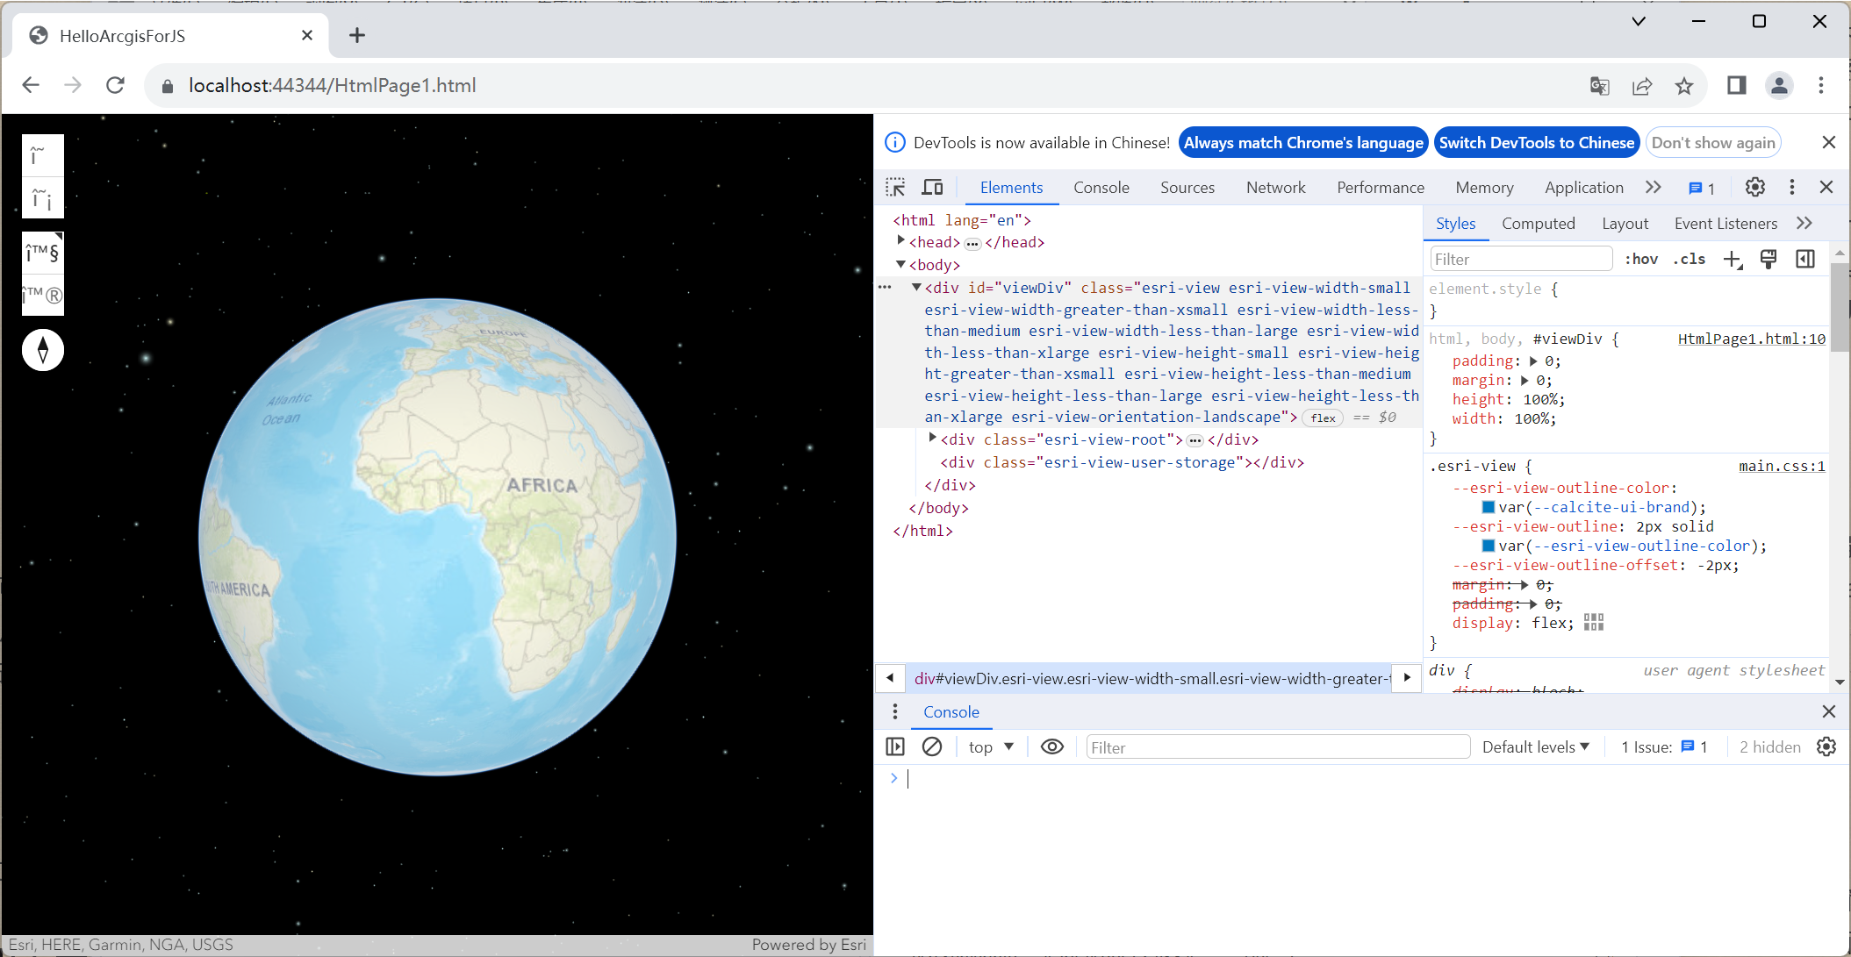Open the top frame context dropdown
The image size is (1851, 957).
[990, 746]
